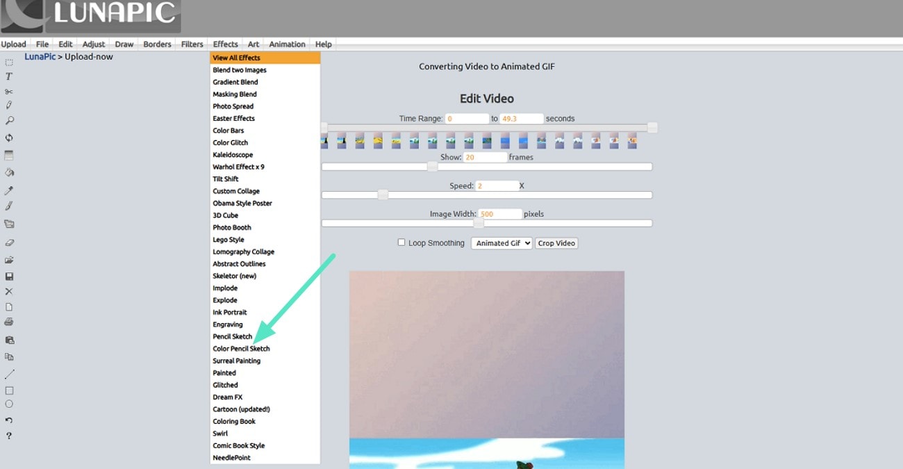The image size is (903, 469).
Task: Select the scissors cut tool
Action: (9, 91)
